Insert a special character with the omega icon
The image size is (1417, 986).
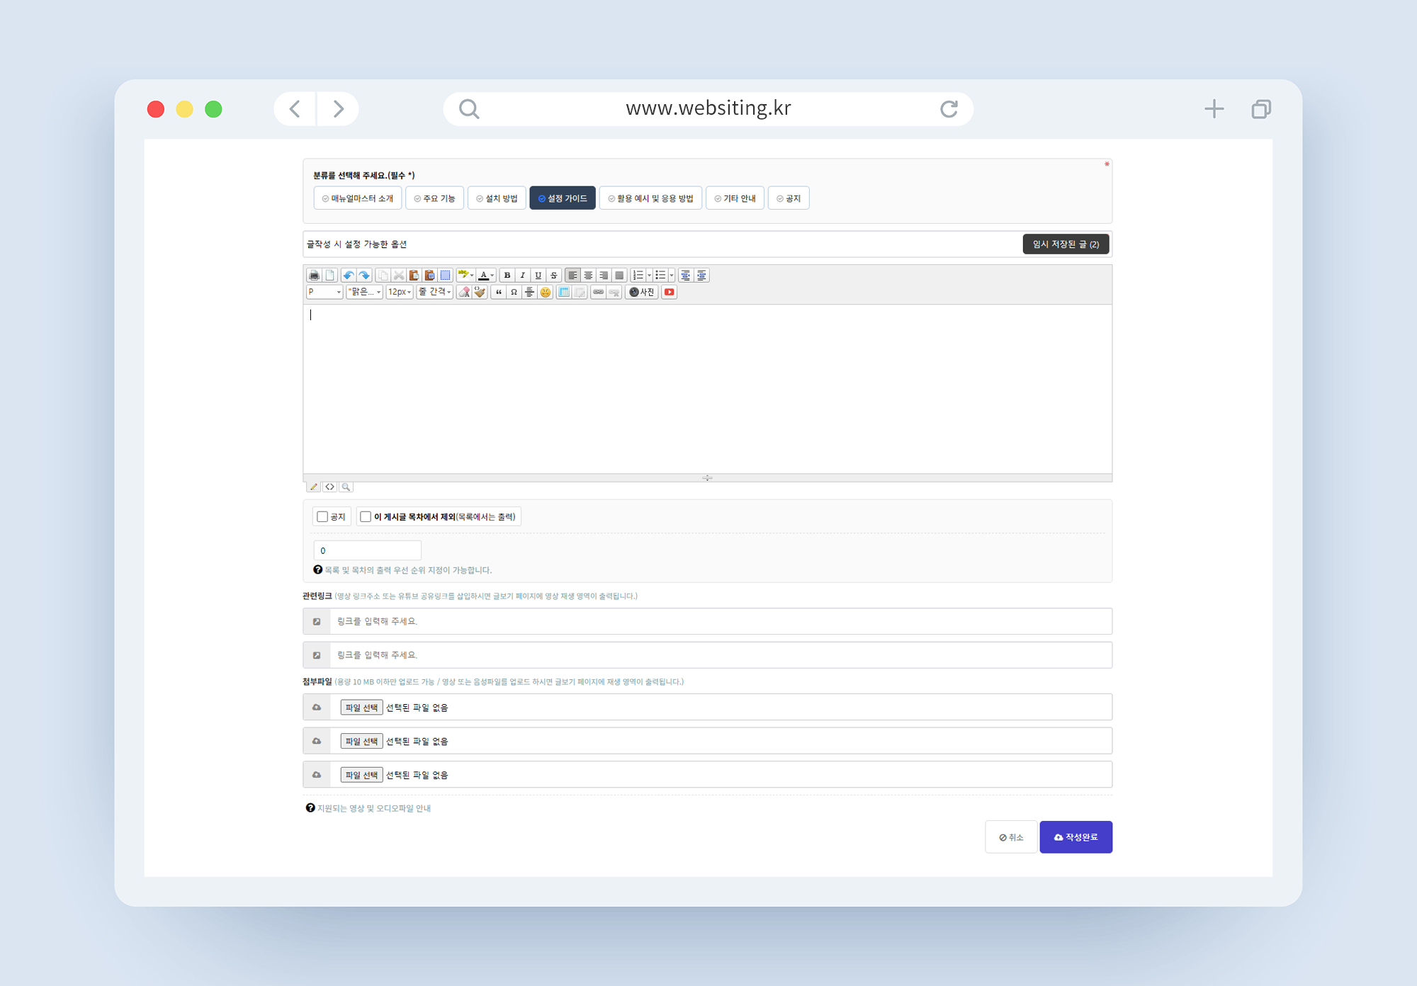click(x=514, y=293)
